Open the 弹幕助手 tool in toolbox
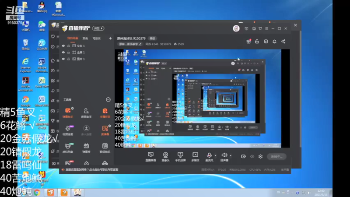The height and width of the screenshot is (197, 350). (68, 113)
